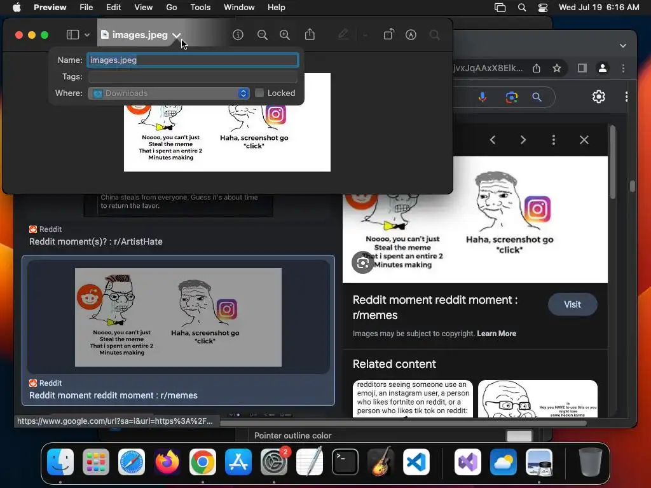Open the Tools menu
Image resolution: width=651 pixels, height=488 pixels.
point(200,8)
